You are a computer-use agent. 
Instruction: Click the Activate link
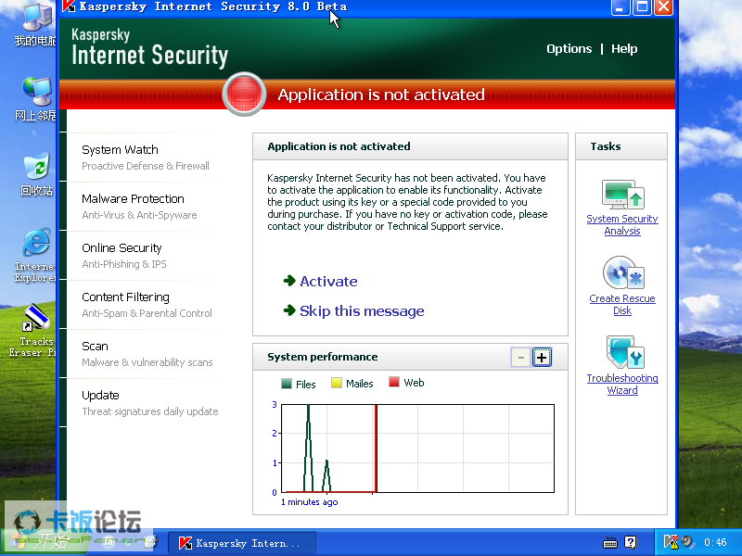point(329,282)
